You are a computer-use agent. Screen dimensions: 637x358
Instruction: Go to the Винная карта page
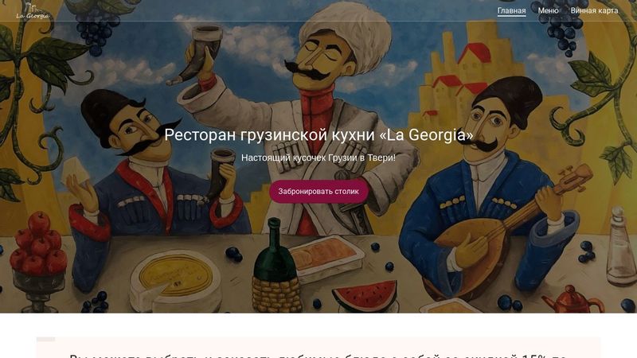click(594, 10)
